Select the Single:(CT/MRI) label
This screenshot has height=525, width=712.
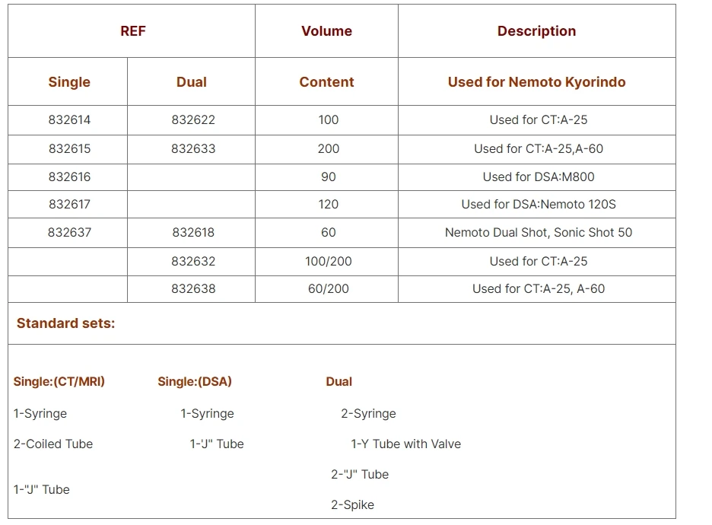tap(59, 381)
